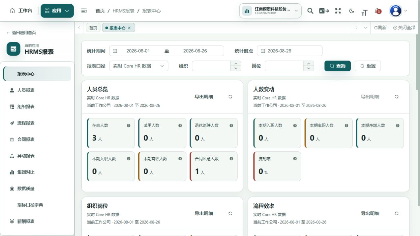Switch to the 首页 tab

pos(93,28)
